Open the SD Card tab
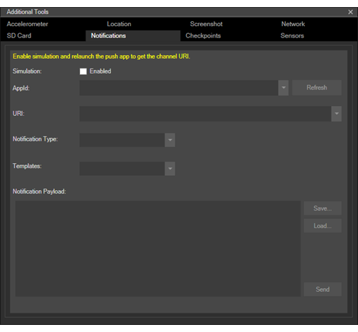The height and width of the screenshot is (332, 358). click(x=19, y=36)
